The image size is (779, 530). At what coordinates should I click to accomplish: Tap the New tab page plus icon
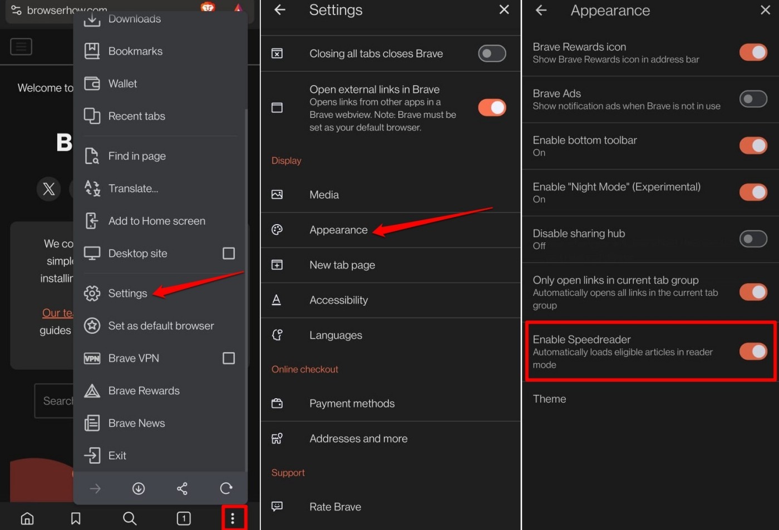(x=277, y=265)
